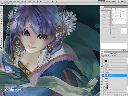The image size is (128, 96).
Task: Switch to the Painting workspace
Action: coord(114,1)
